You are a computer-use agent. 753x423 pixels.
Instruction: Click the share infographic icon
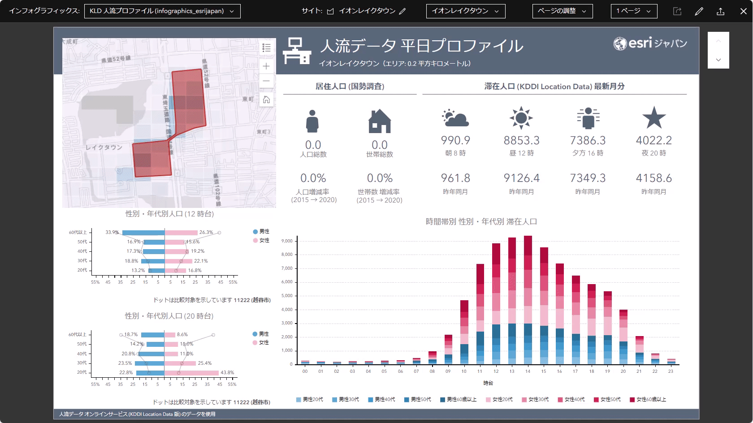(x=677, y=11)
